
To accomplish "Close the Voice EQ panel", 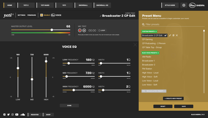I will (x=135, y=45).
